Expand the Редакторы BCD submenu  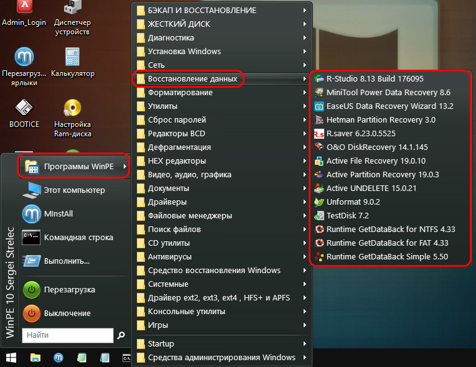pyautogui.click(x=222, y=133)
